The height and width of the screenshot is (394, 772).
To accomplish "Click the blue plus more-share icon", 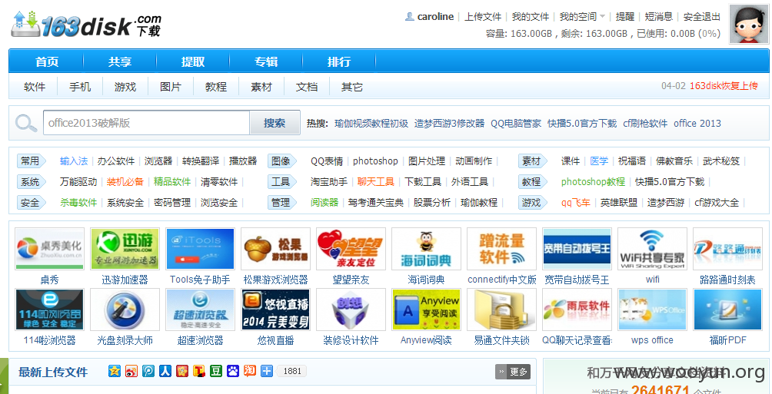I will [x=267, y=371].
